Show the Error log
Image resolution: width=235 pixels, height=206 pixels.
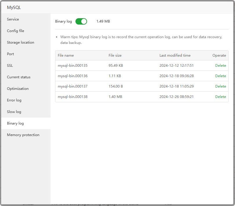coord(14,100)
